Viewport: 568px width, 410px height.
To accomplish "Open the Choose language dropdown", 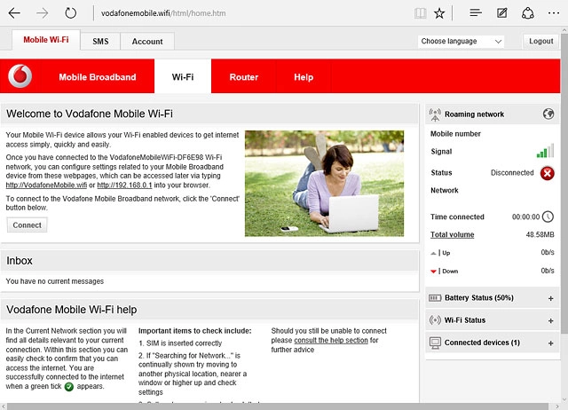I will (x=461, y=42).
